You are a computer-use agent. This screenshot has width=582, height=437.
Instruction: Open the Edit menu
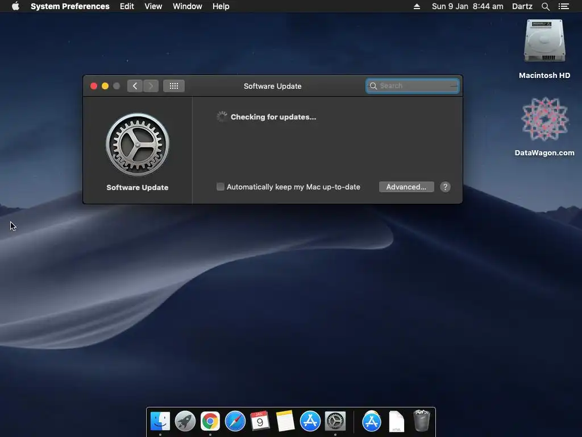pyautogui.click(x=127, y=6)
